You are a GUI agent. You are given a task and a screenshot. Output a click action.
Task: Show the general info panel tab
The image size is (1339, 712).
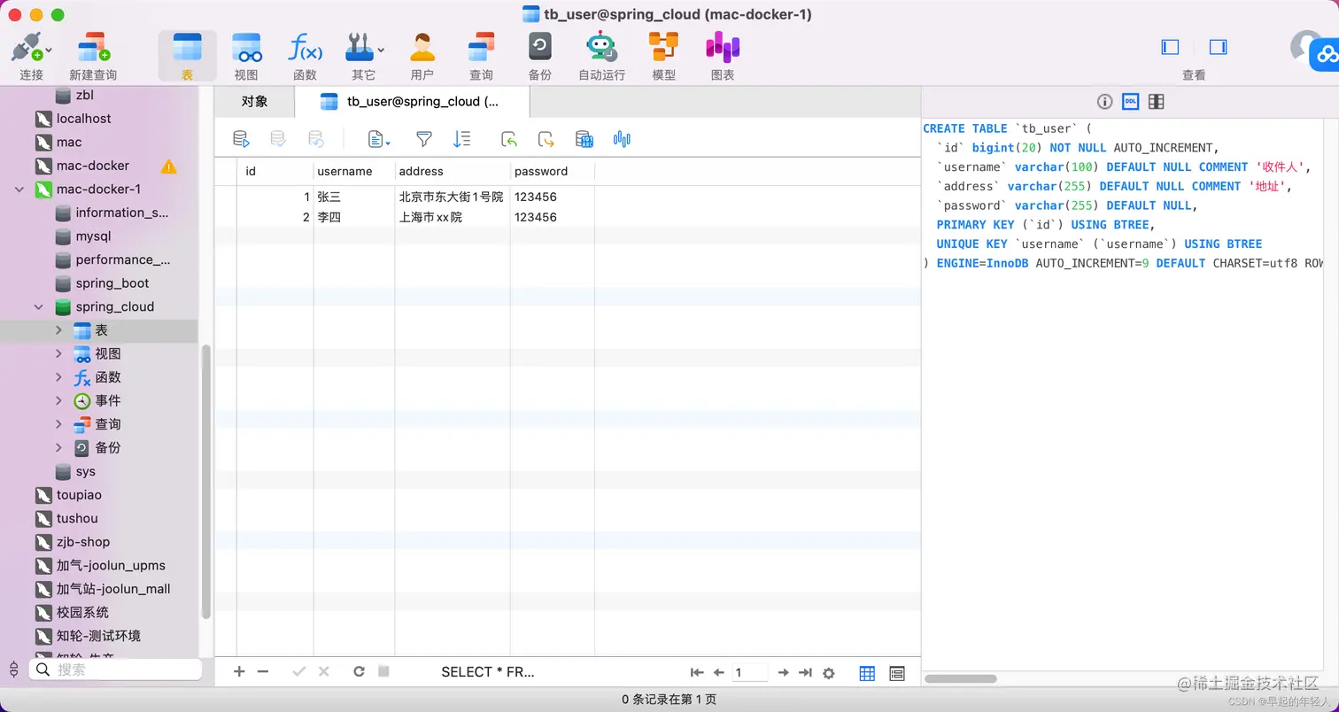point(1105,102)
